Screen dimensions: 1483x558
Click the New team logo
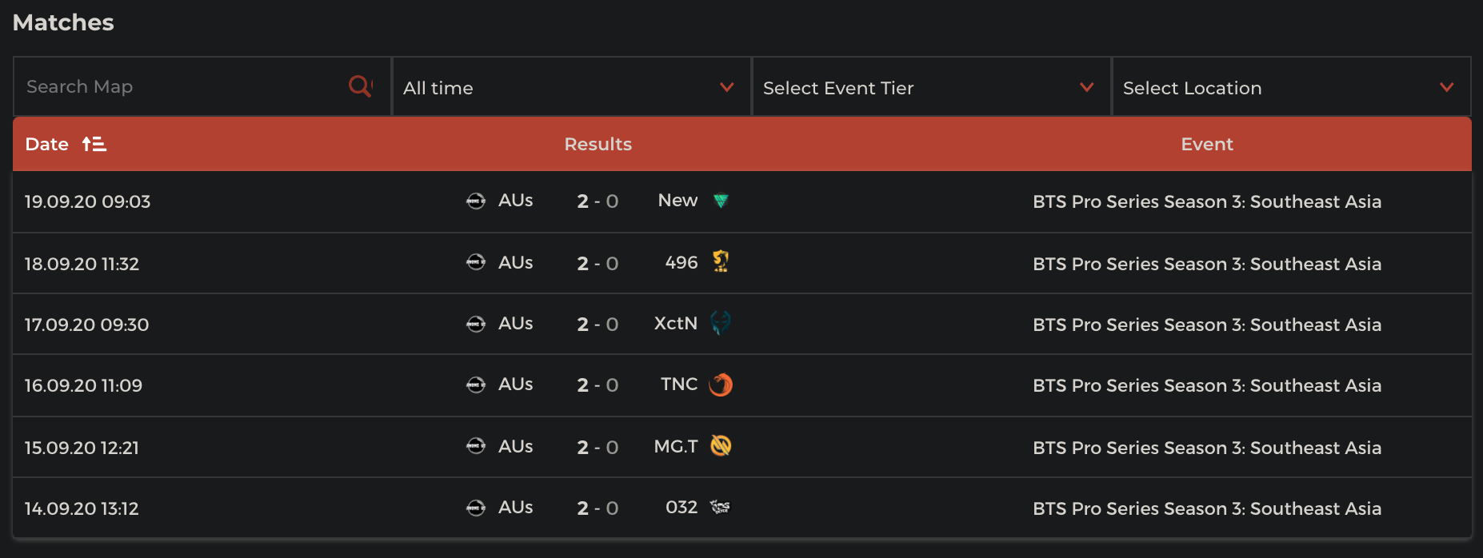click(x=721, y=201)
